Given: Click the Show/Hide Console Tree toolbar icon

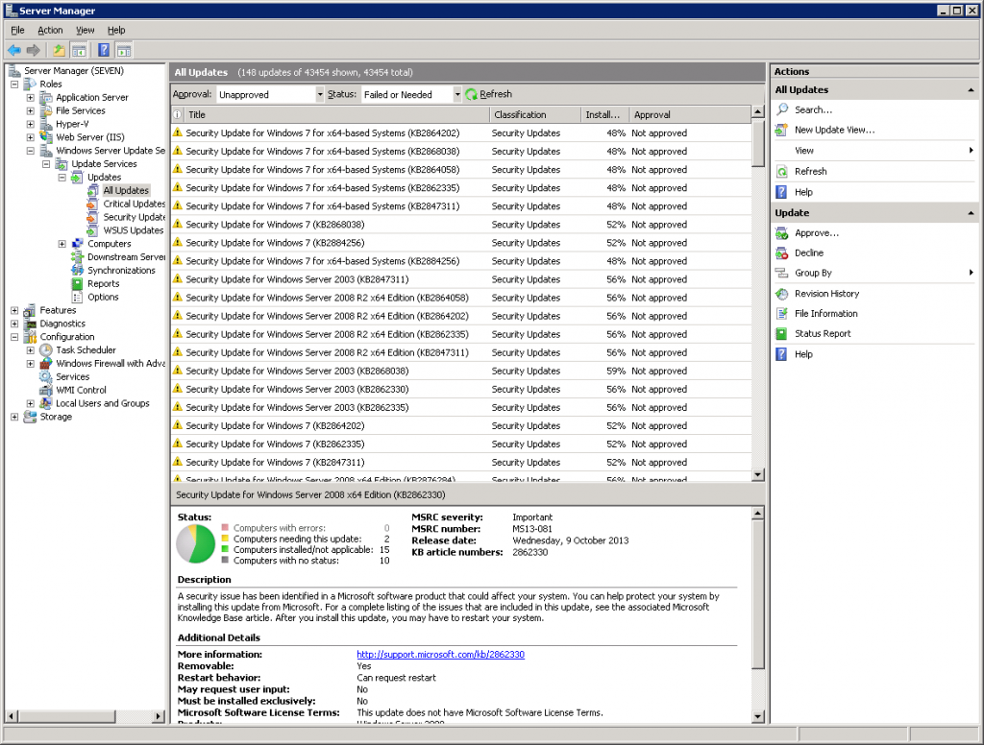Looking at the screenshot, I should tap(79, 50).
